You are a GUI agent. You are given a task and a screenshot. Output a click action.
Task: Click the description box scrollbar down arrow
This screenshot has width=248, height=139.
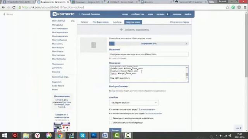click(x=187, y=77)
